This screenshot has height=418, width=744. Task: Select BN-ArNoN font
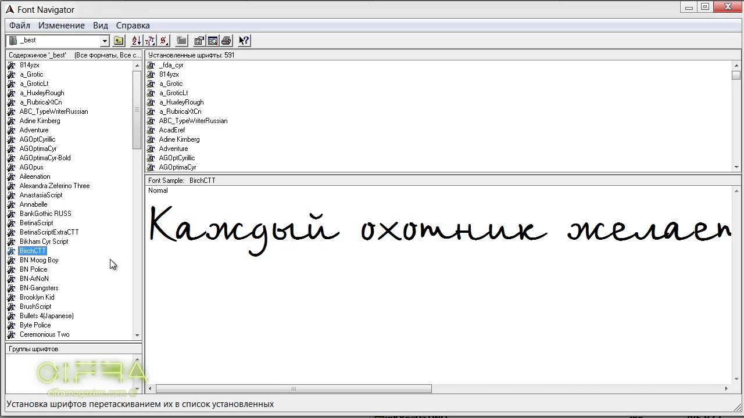pyautogui.click(x=34, y=279)
